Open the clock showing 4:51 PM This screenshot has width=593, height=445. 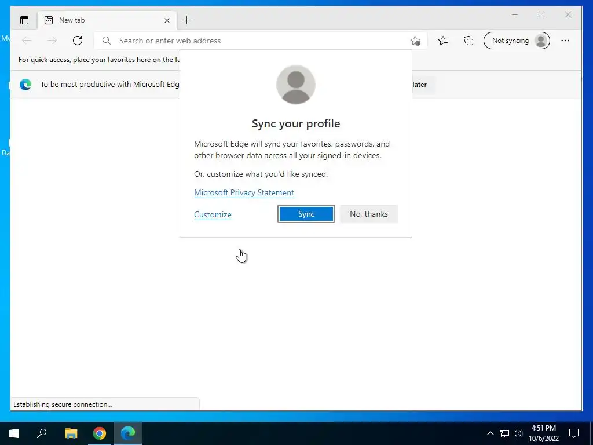click(x=544, y=433)
